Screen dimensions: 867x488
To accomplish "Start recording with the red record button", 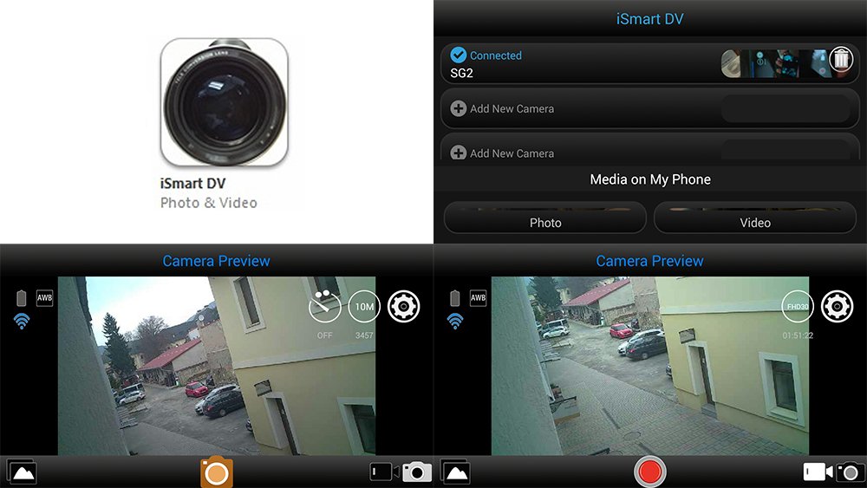I will click(x=649, y=472).
